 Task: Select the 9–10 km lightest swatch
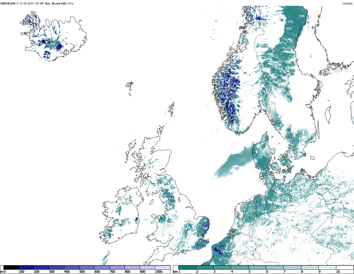(327, 267)
